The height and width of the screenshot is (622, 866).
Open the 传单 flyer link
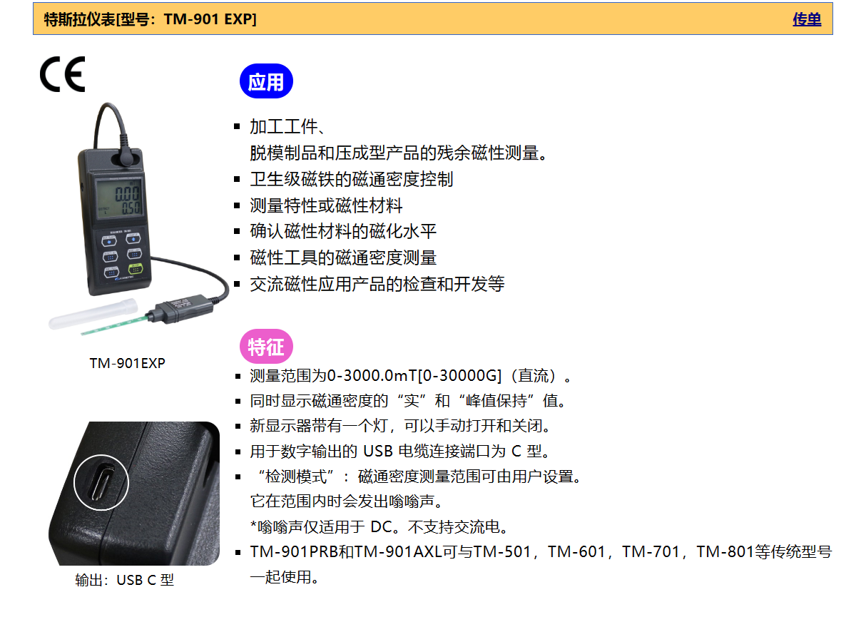tap(807, 19)
